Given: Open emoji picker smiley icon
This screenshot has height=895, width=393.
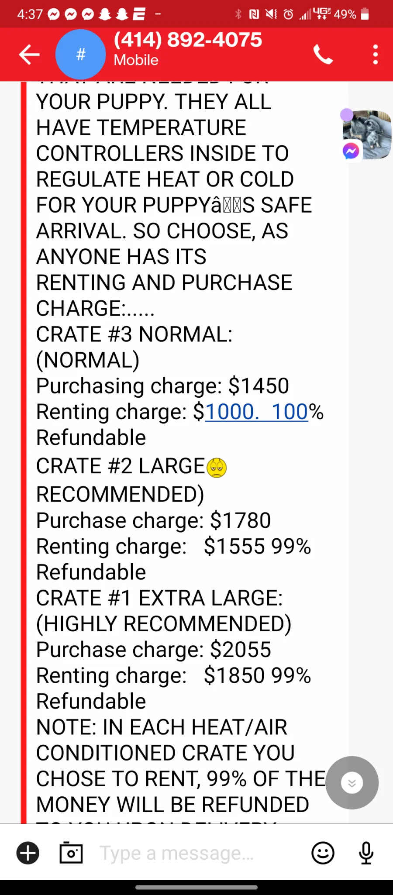Looking at the screenshot, I should coord(323,853).
